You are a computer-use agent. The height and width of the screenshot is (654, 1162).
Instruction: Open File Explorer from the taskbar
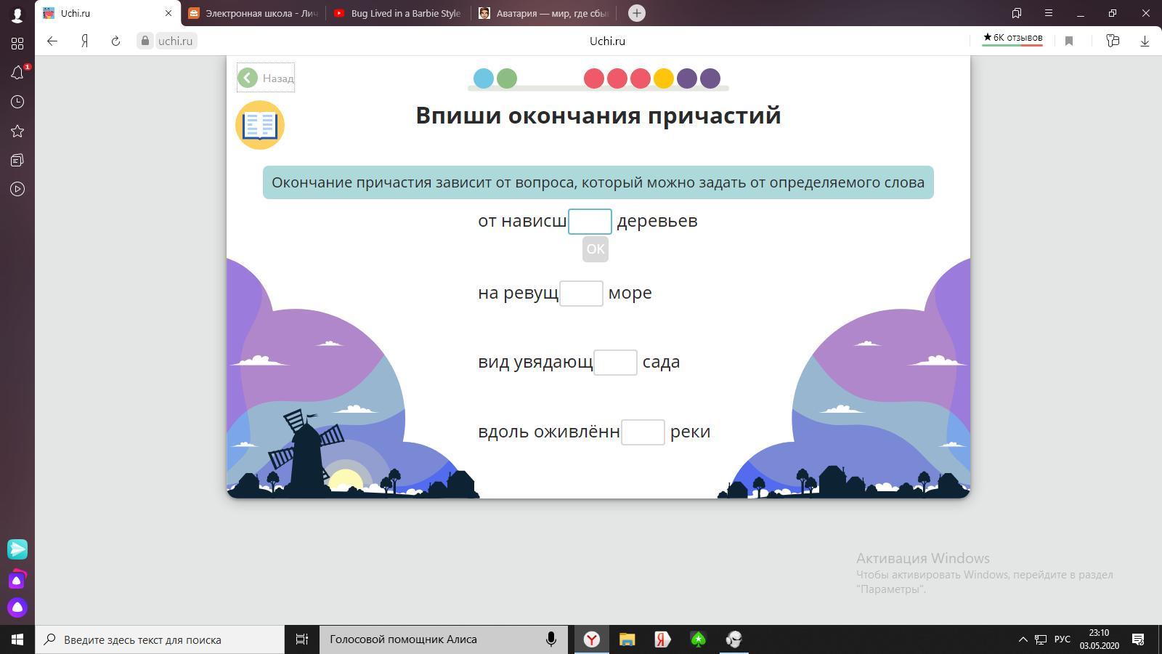tap(627, 639)
